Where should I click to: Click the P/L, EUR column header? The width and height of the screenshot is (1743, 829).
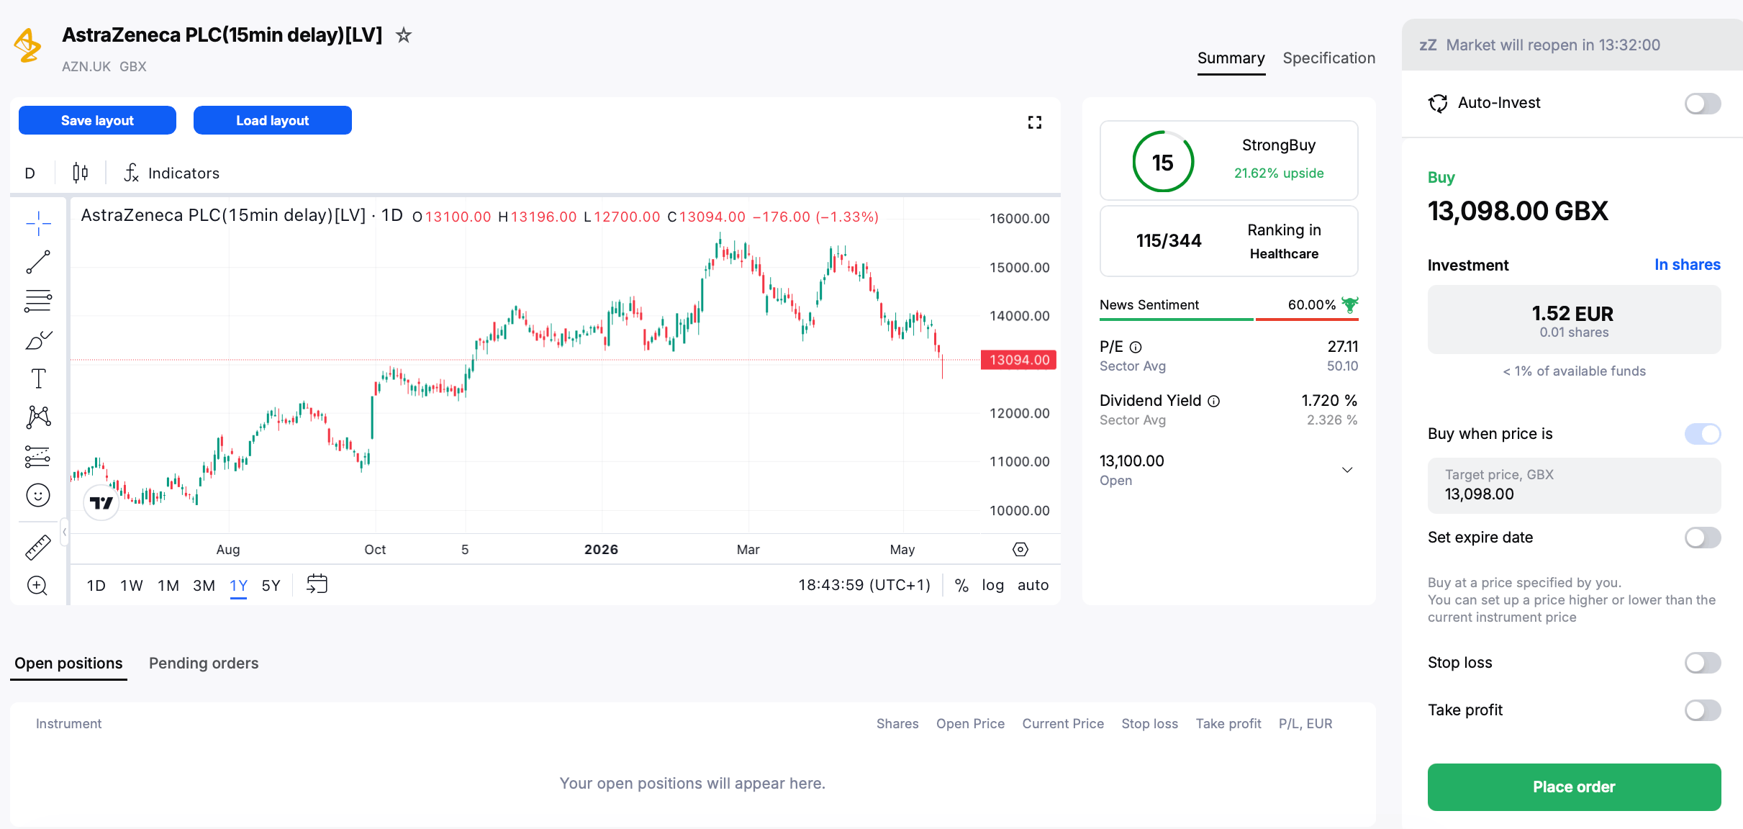1305,724
